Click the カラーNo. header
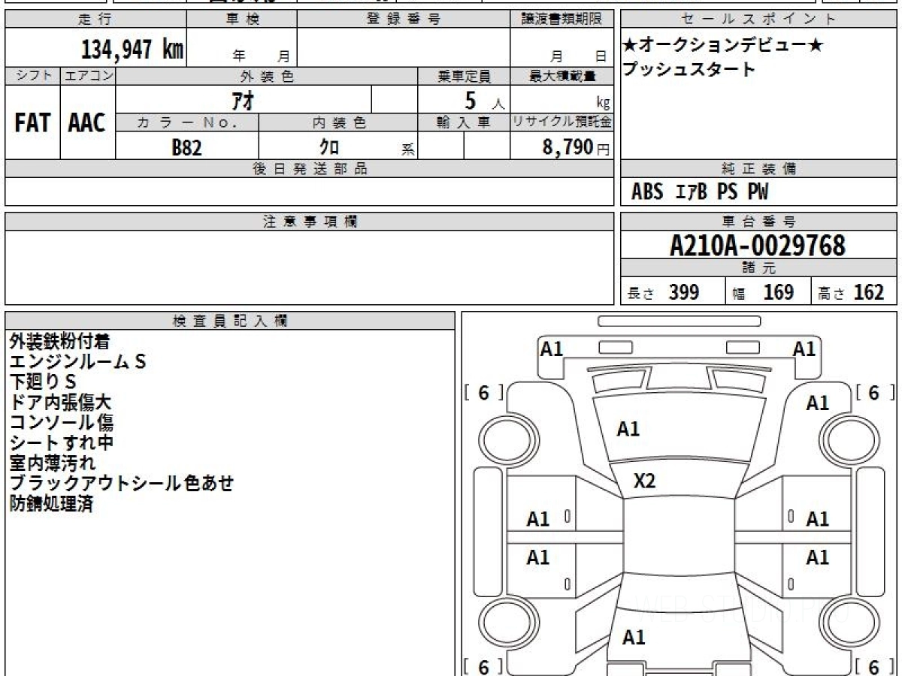Viewport: 902px width, 676px height. click(x=187, y=123)
